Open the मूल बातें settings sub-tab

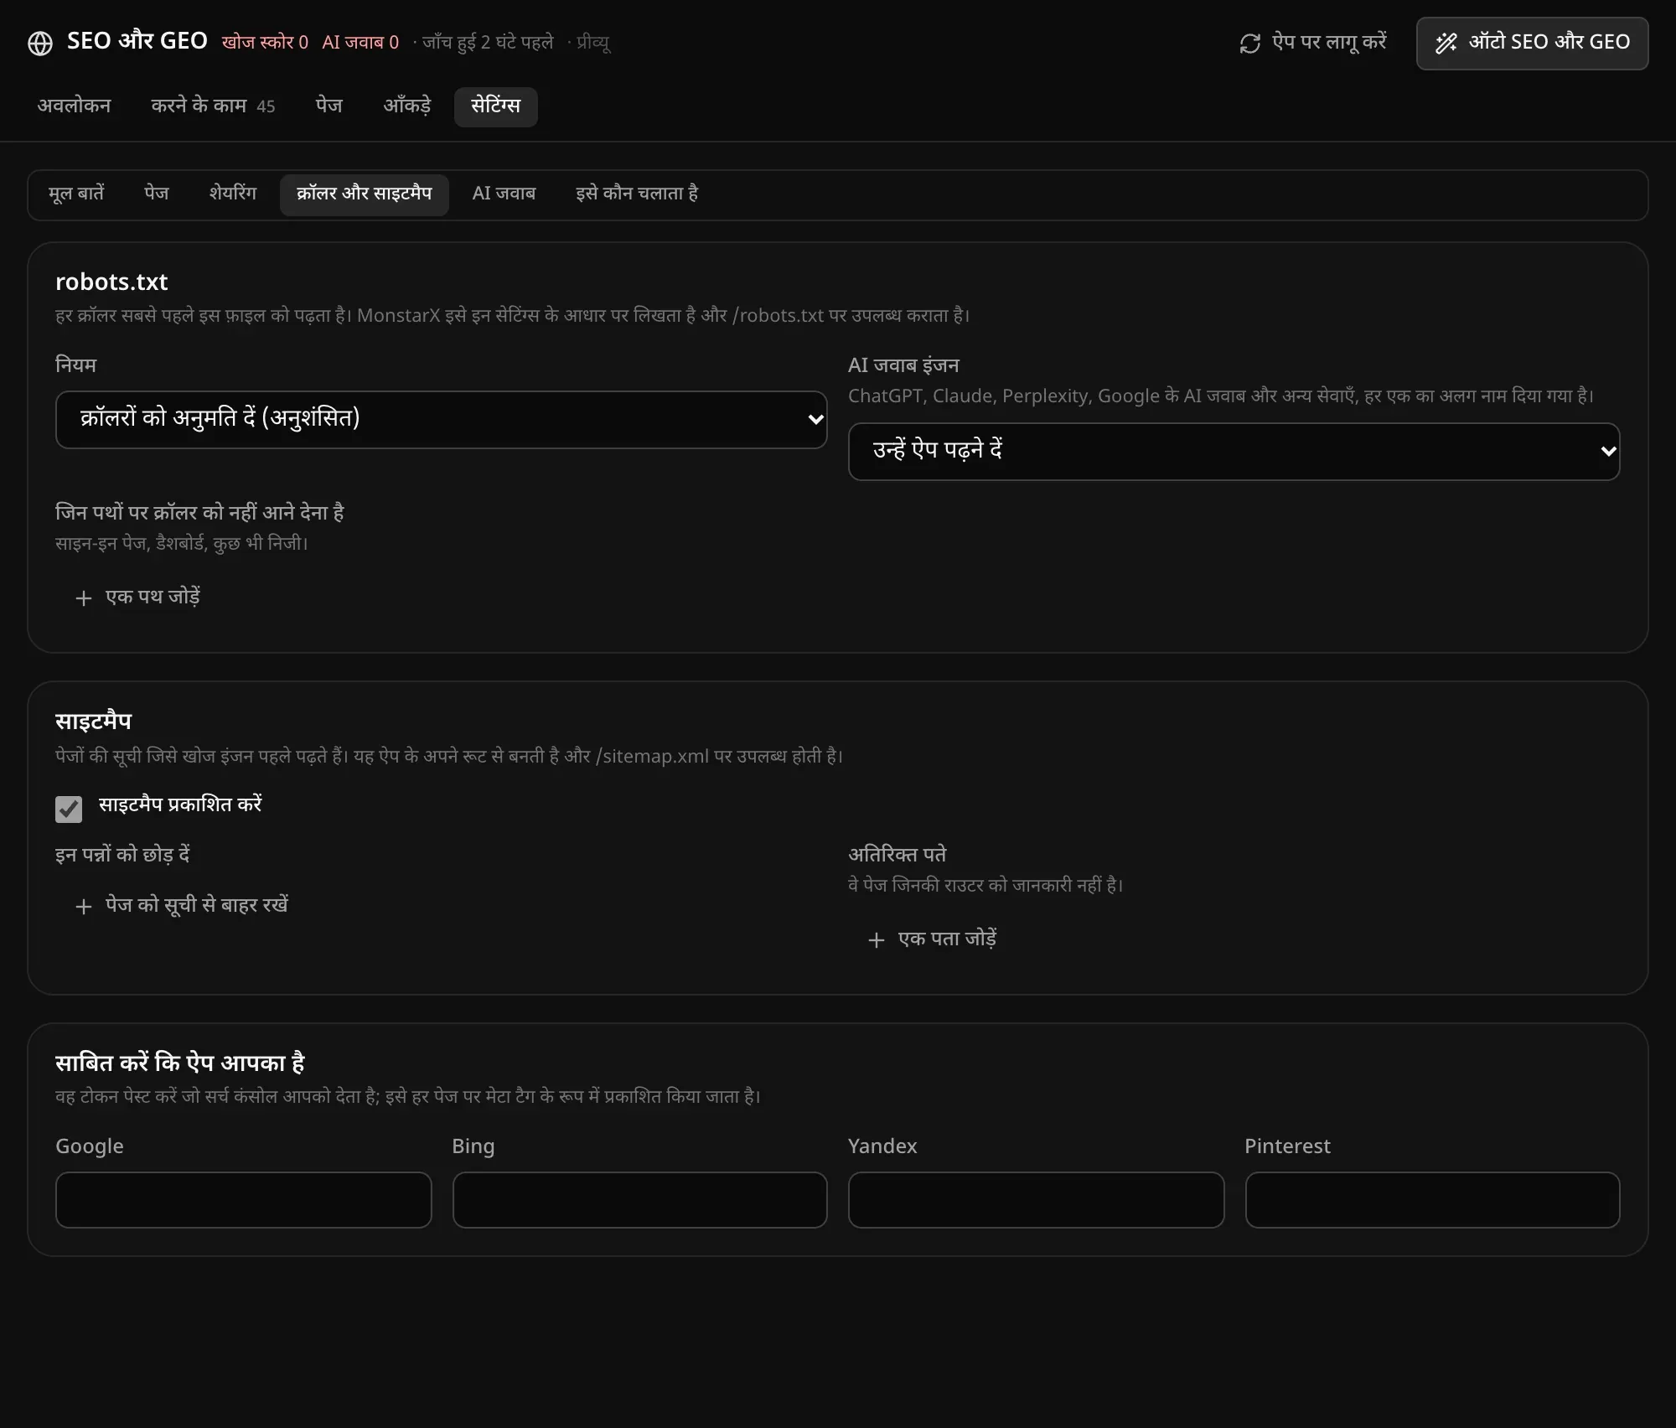76,194
